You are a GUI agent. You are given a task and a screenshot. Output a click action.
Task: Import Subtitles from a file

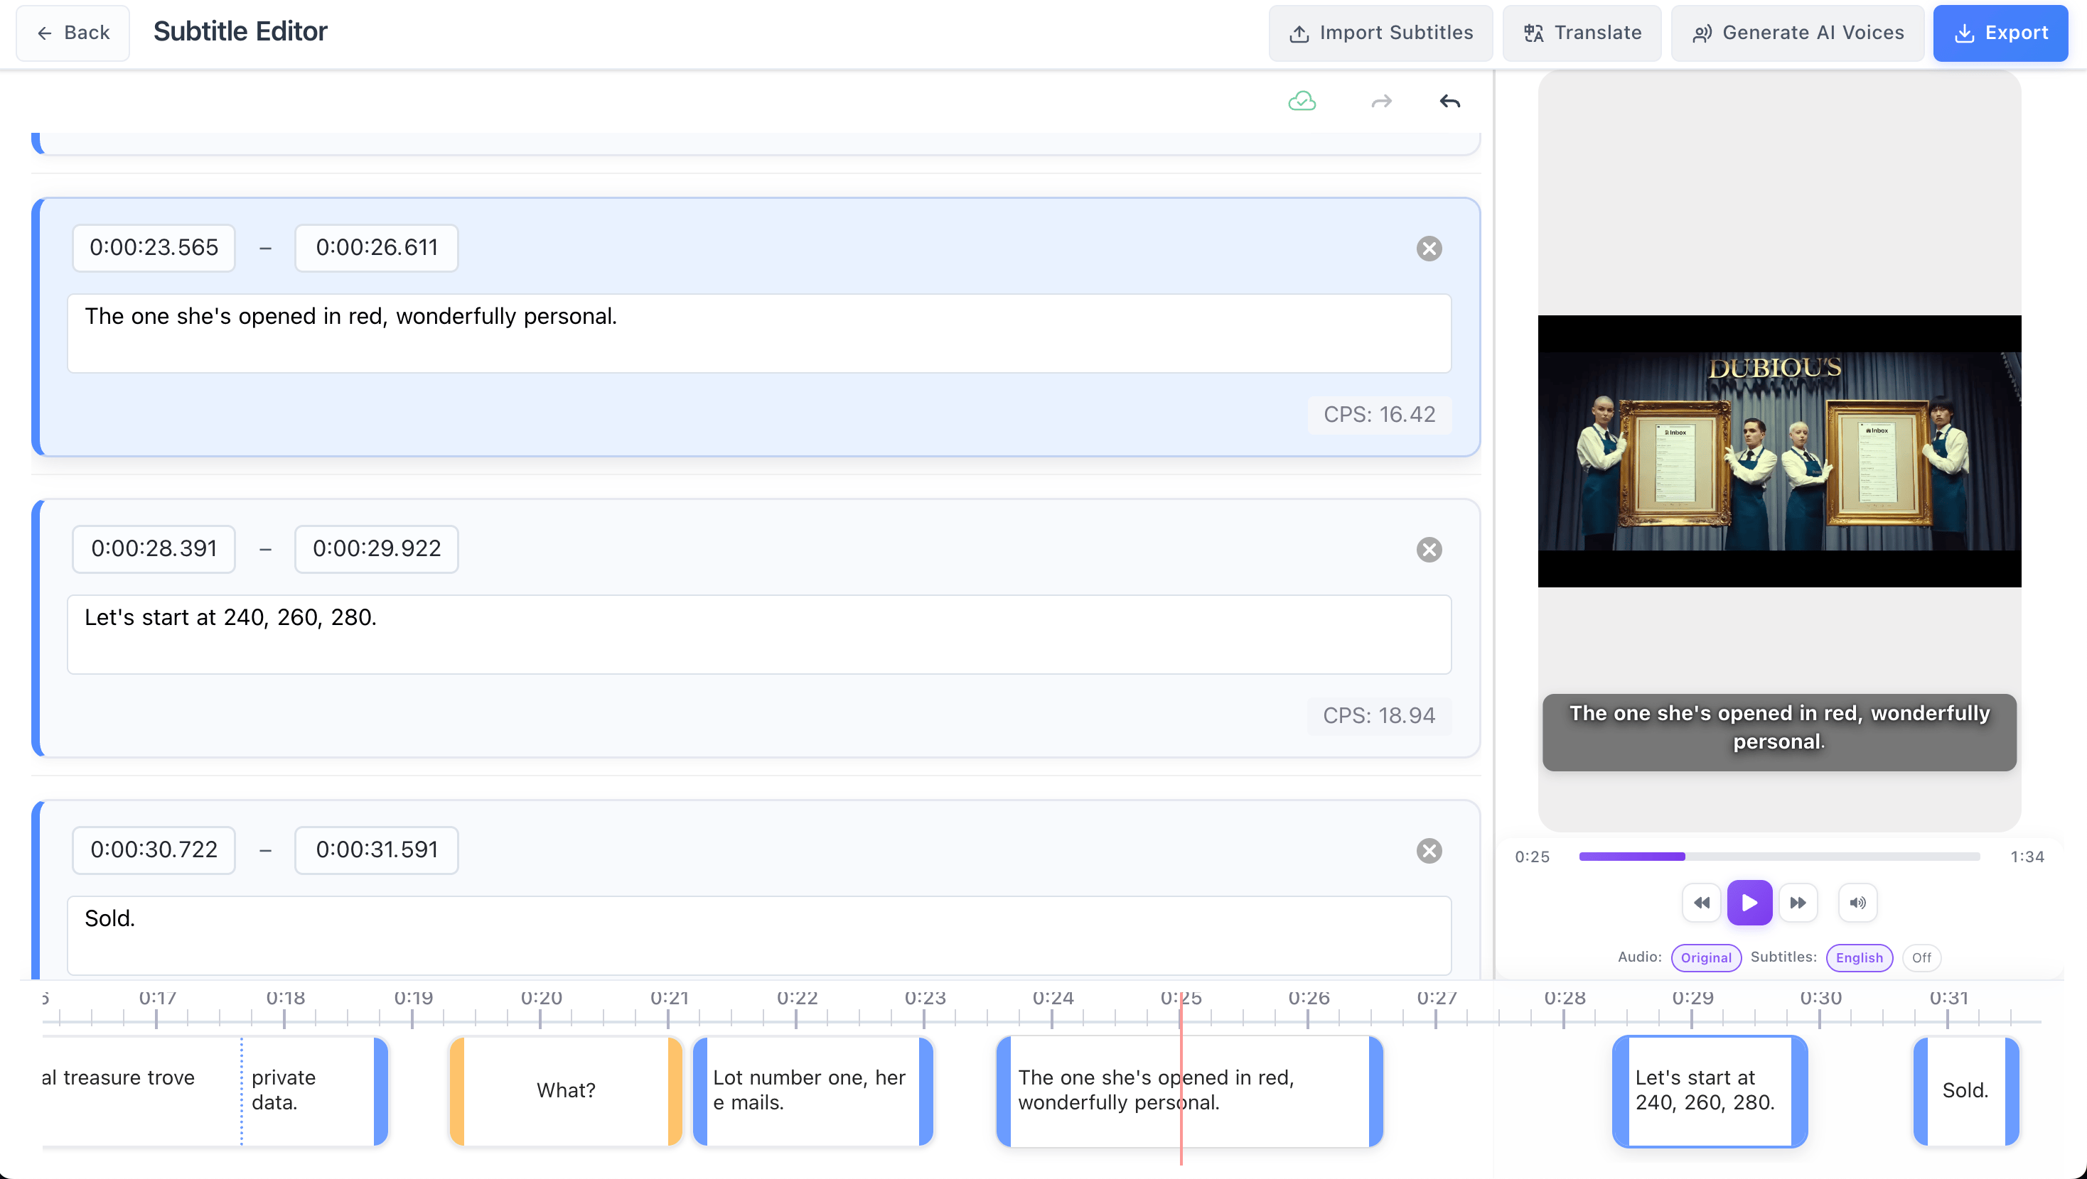click(1380, 33)
